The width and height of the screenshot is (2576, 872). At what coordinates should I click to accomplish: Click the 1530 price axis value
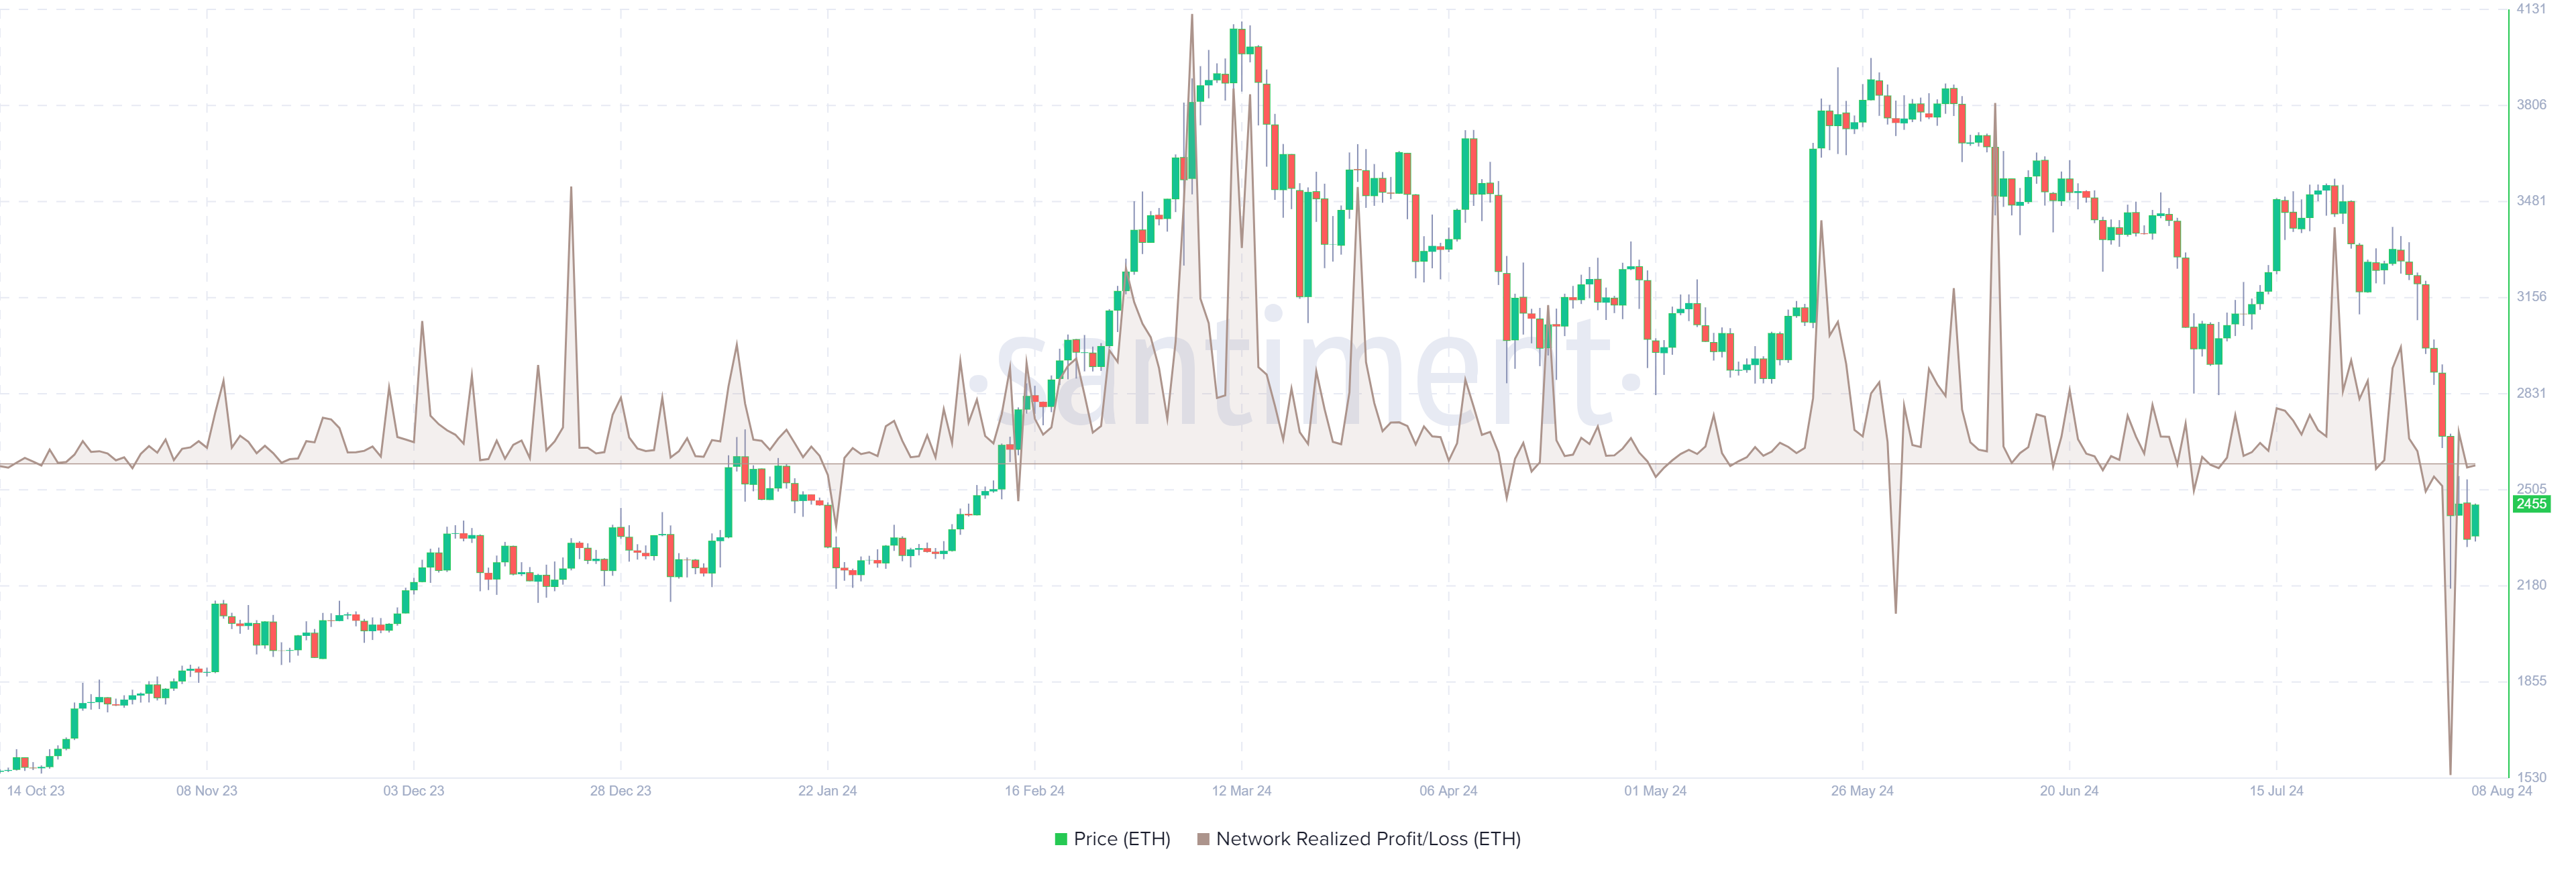point(2531,777)
